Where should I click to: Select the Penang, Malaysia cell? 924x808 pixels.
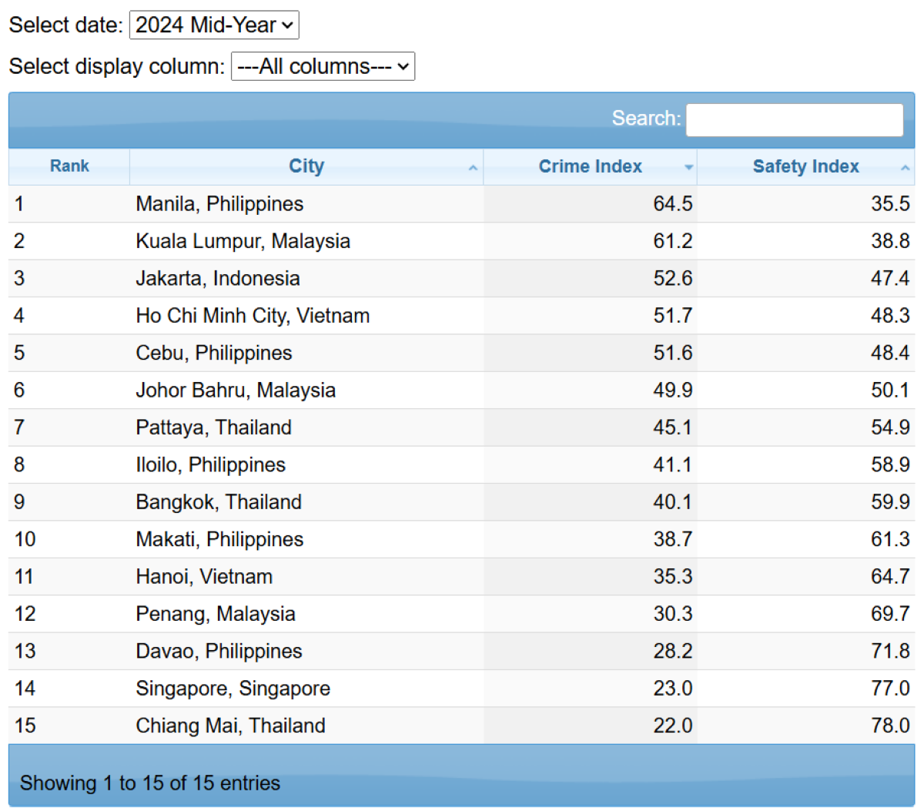[306, 614]
